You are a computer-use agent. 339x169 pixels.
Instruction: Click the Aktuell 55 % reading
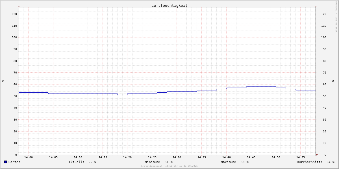(x=82, y=162)
